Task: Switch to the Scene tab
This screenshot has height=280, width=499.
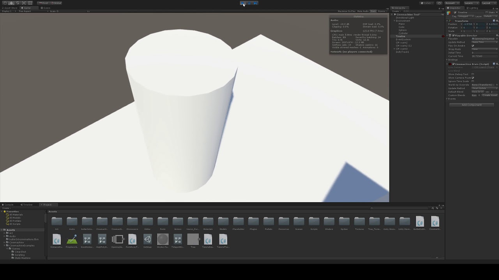Action: click(x=46, y=8)
